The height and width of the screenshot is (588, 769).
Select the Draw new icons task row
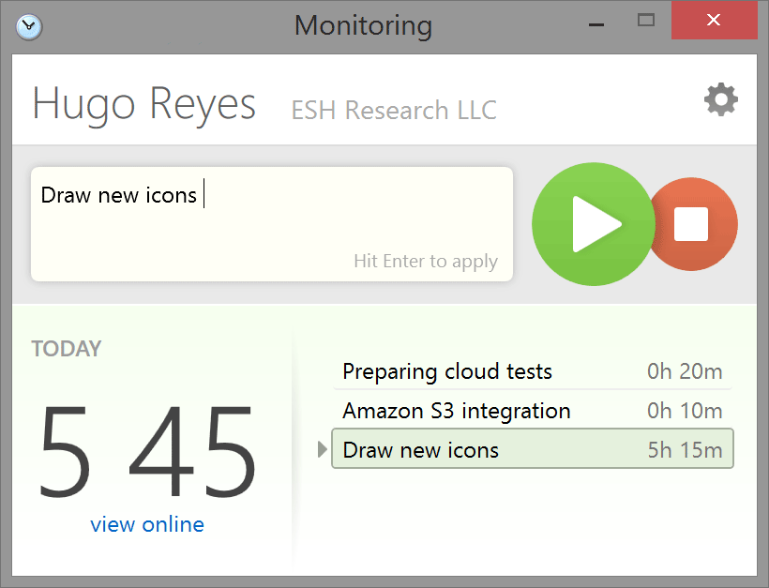pyautogui.click(x=533, y=448)
